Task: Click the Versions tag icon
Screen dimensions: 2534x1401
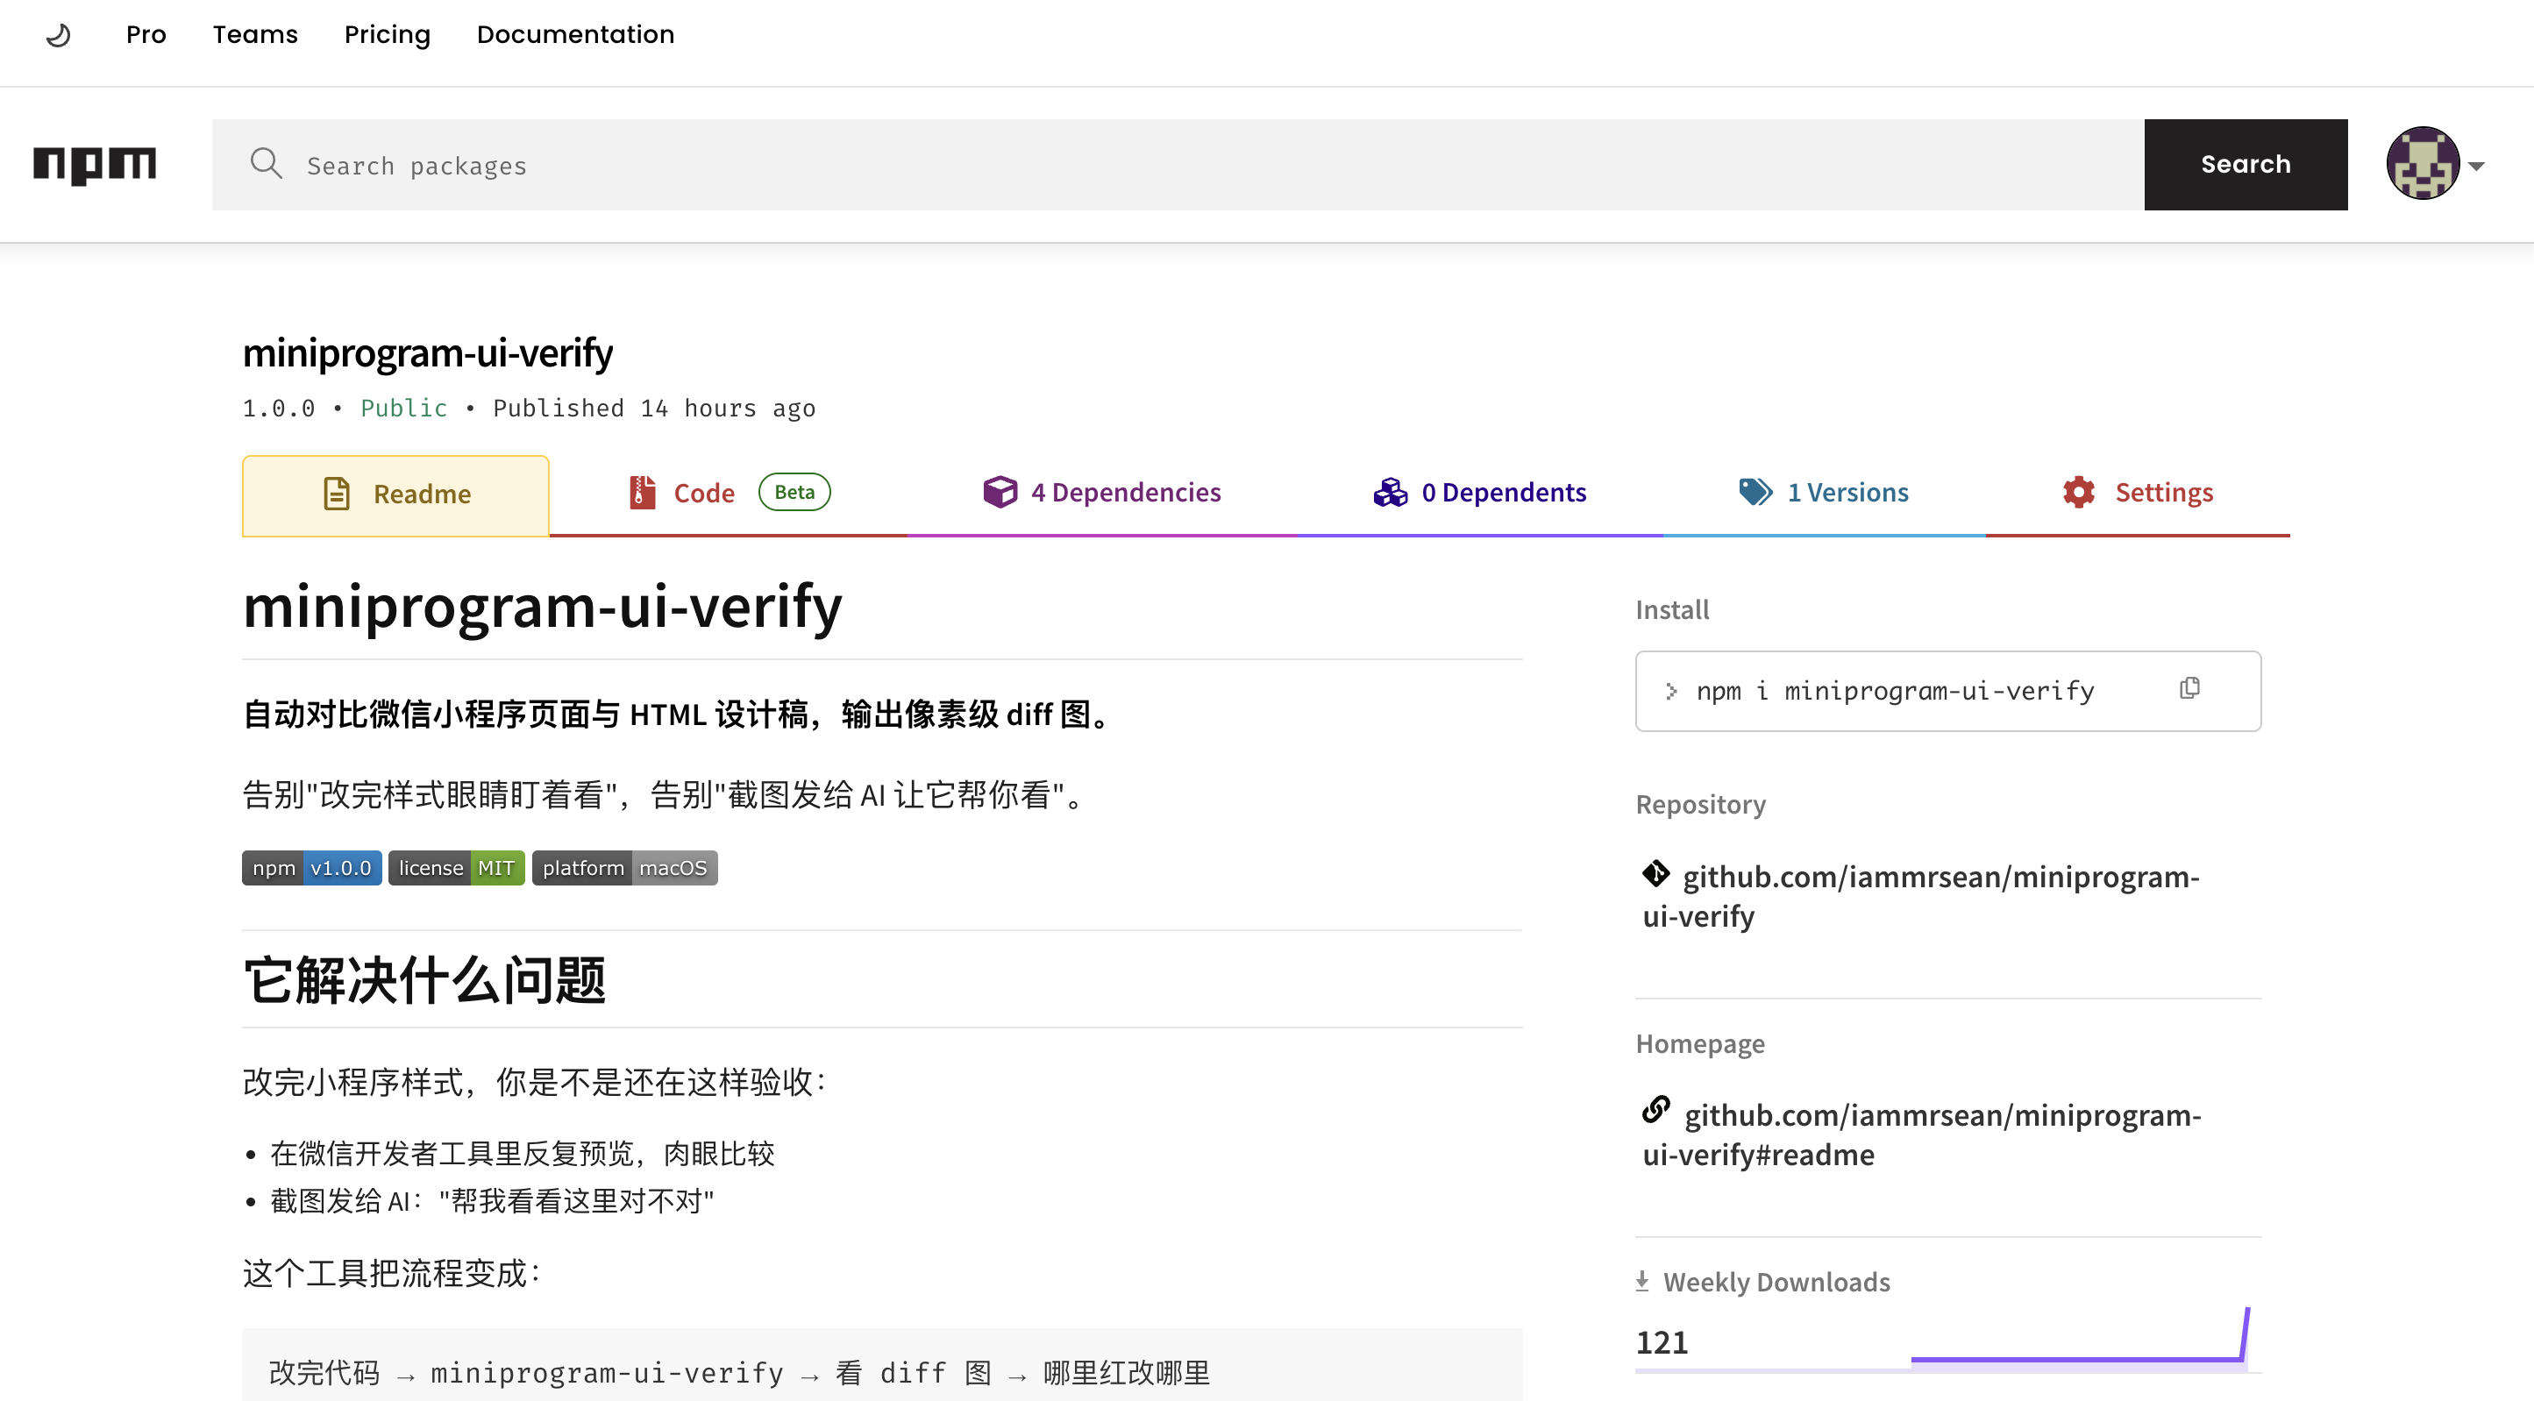Action: click(x=1756, y=492)
